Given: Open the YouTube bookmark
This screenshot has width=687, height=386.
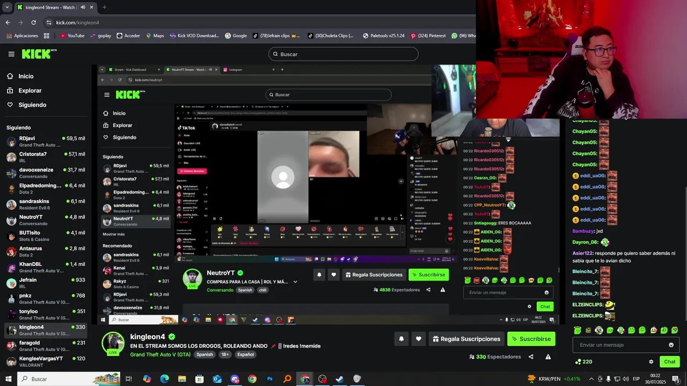Looking at the screenshot, I should [x=72, y=36].
